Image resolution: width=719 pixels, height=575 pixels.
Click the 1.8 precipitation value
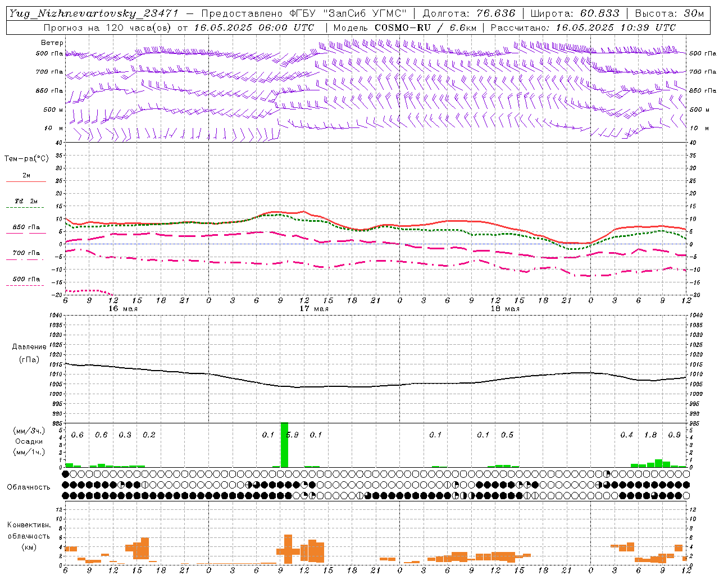point(650,435)
